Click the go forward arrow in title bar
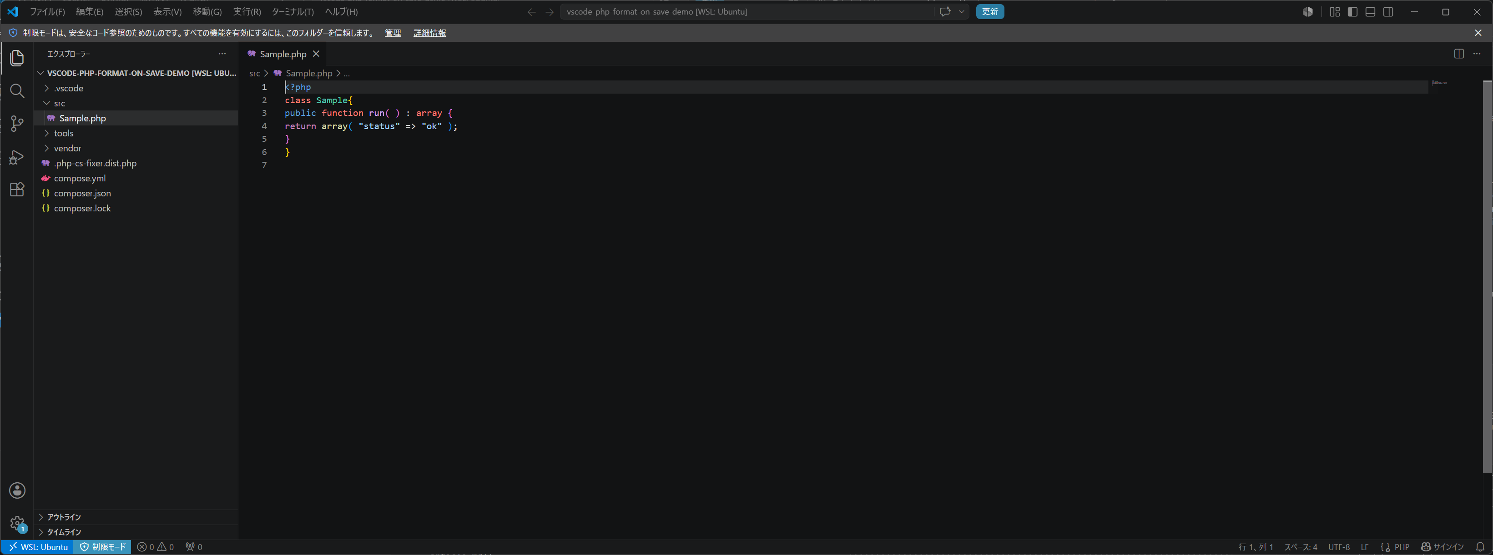Viewport: 1493px width, 555px height. click(550, 11)
